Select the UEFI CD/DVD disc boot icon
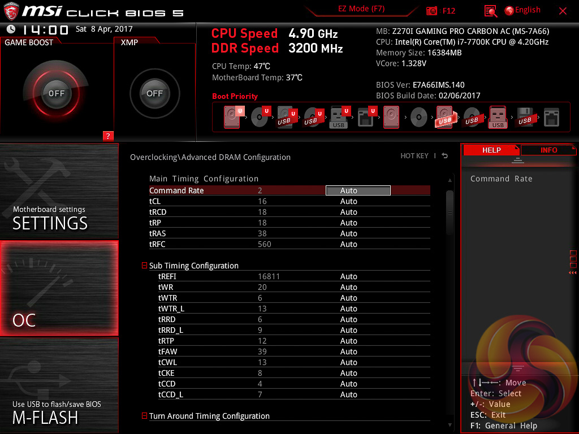Viewport: 579px width, 434px height. 261,117
